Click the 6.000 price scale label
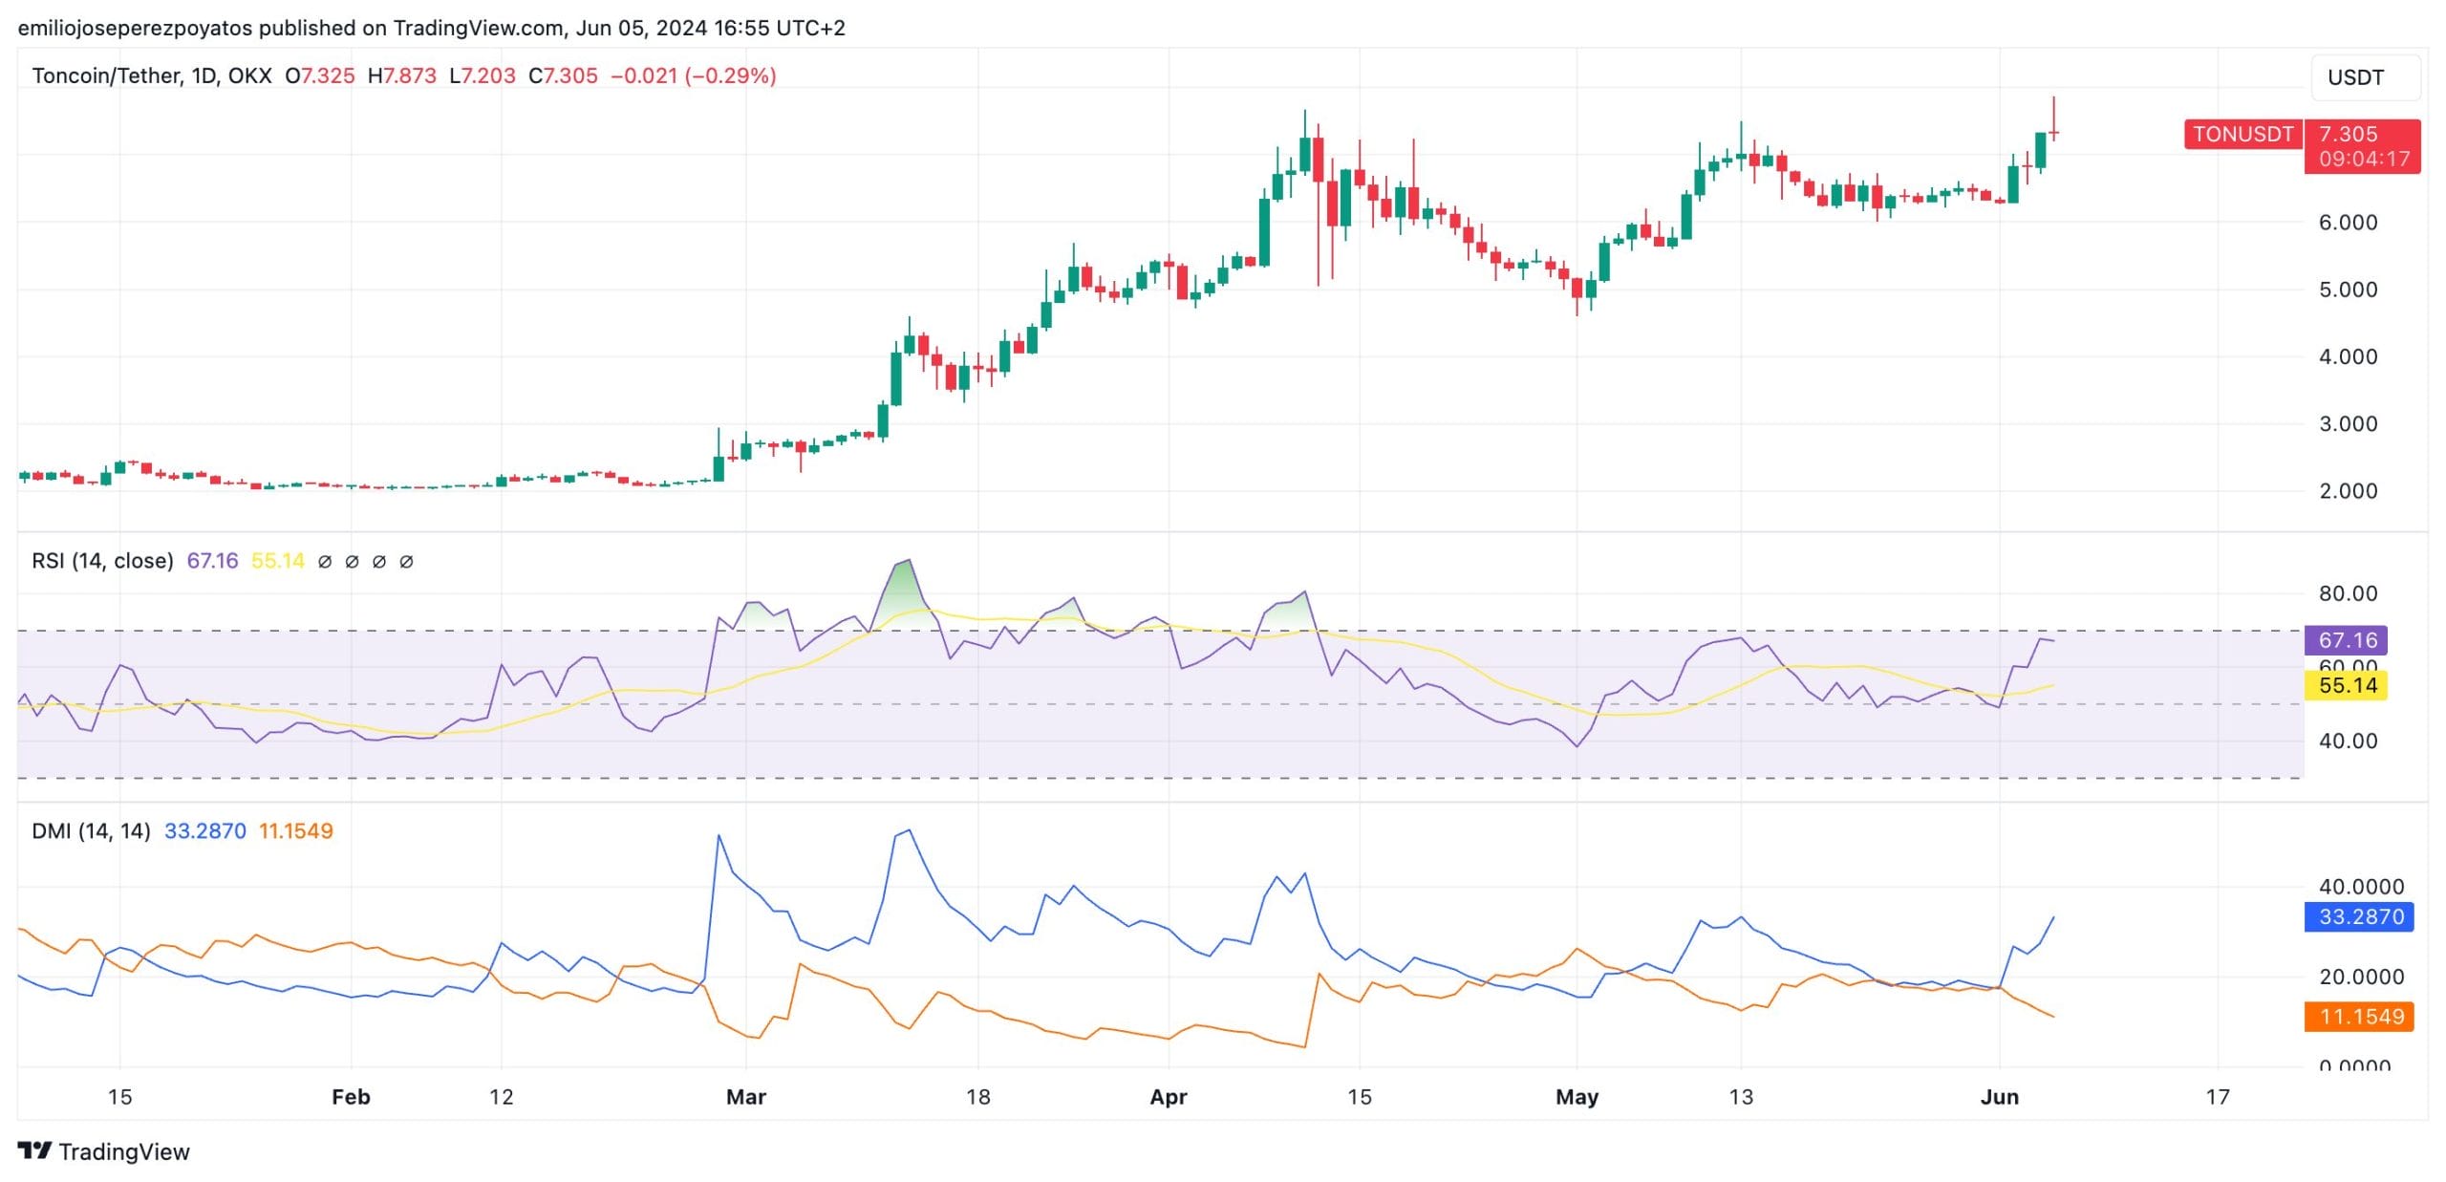This screenshot has height=1182, width=2446. tap(2347, 222)
